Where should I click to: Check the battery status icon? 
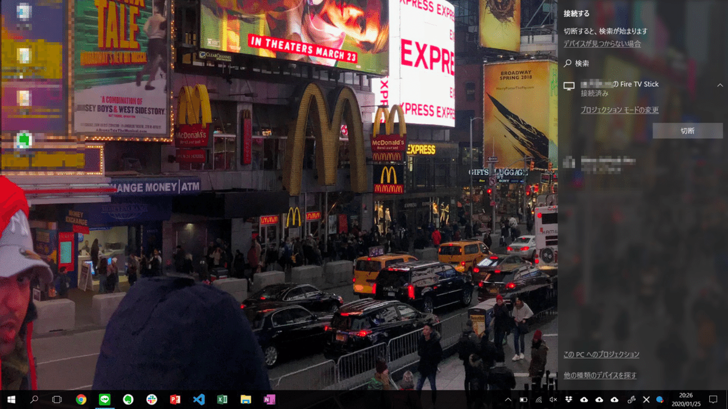524,399
